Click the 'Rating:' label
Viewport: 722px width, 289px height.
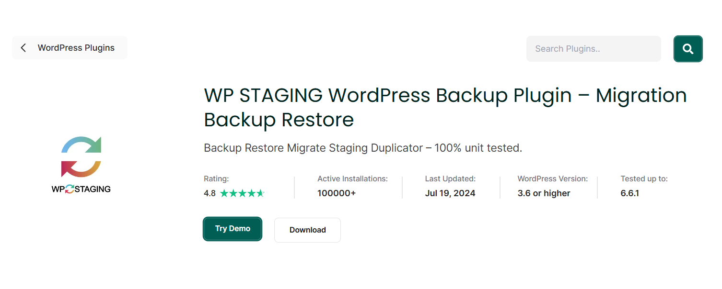pyautogui.click(x=216, y=178)
